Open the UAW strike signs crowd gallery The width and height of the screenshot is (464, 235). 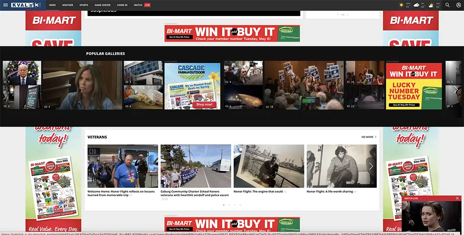pos(304,85)
